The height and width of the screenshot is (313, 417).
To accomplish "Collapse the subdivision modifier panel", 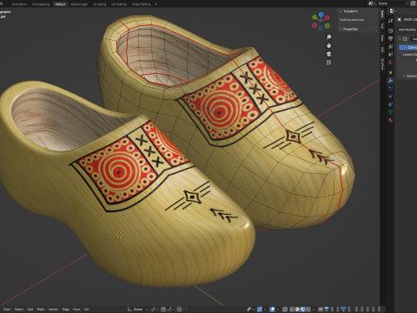I will (400, 39).
